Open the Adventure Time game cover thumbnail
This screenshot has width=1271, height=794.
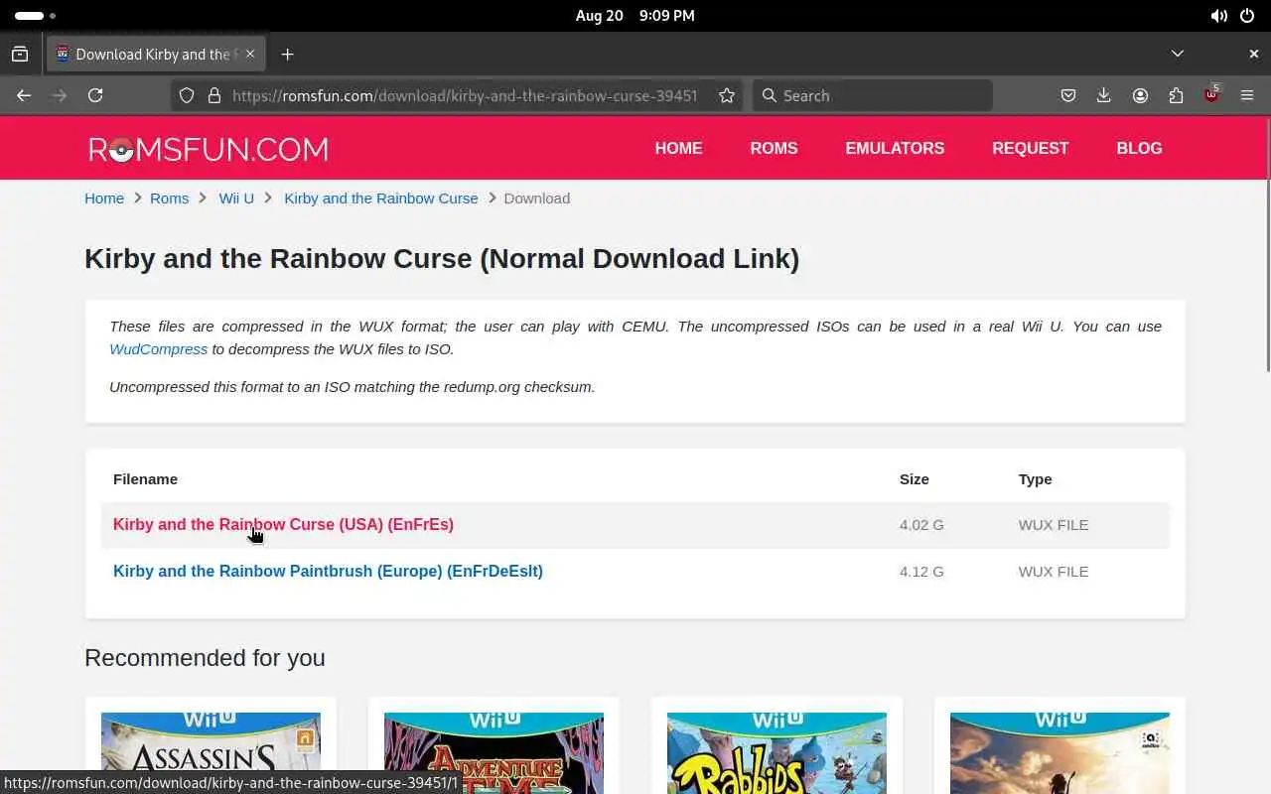(x=494, y=753)
